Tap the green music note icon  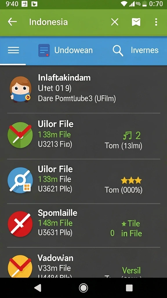(128, 136)
